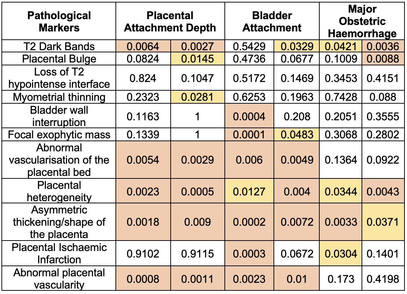Click the Myometrial thinning row label

59,97
